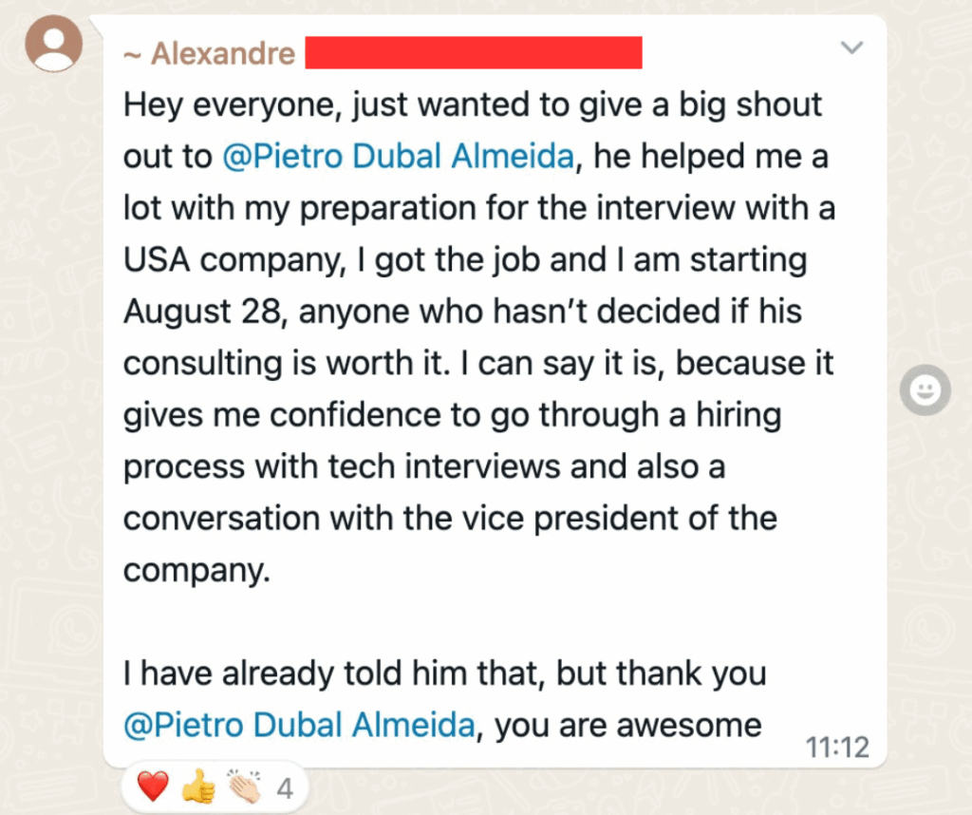This screenshot has width=972, height=815.
Task: Click the thumbs up reaction emoji
Action: tap(198, 787)
